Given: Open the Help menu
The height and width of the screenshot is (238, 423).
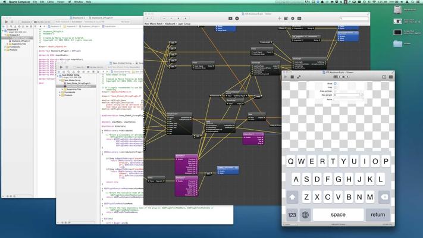Looking at the screenshot, I should point(89,2).
